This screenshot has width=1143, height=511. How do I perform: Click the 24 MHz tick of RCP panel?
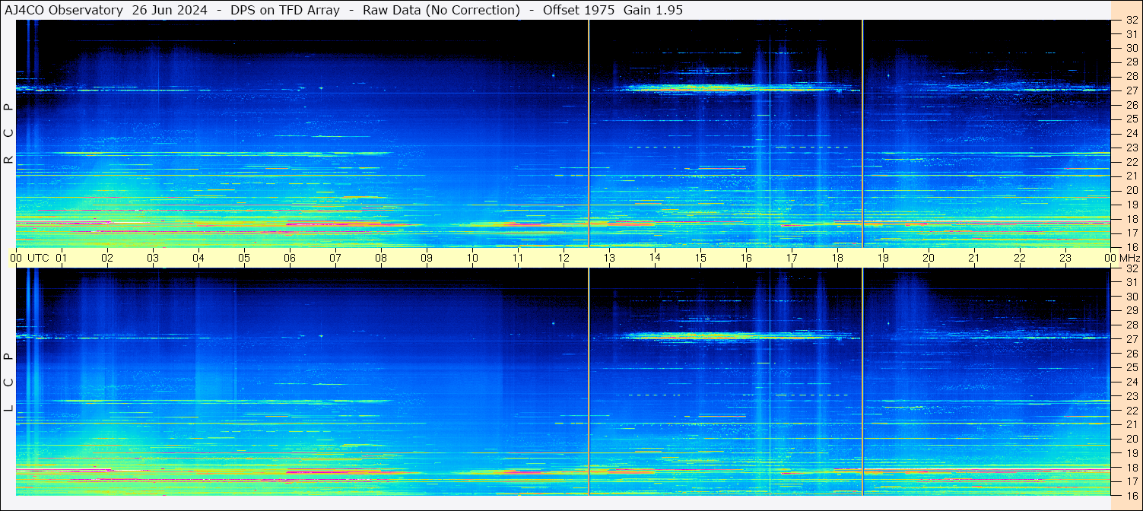click(x=1132, y=133)
